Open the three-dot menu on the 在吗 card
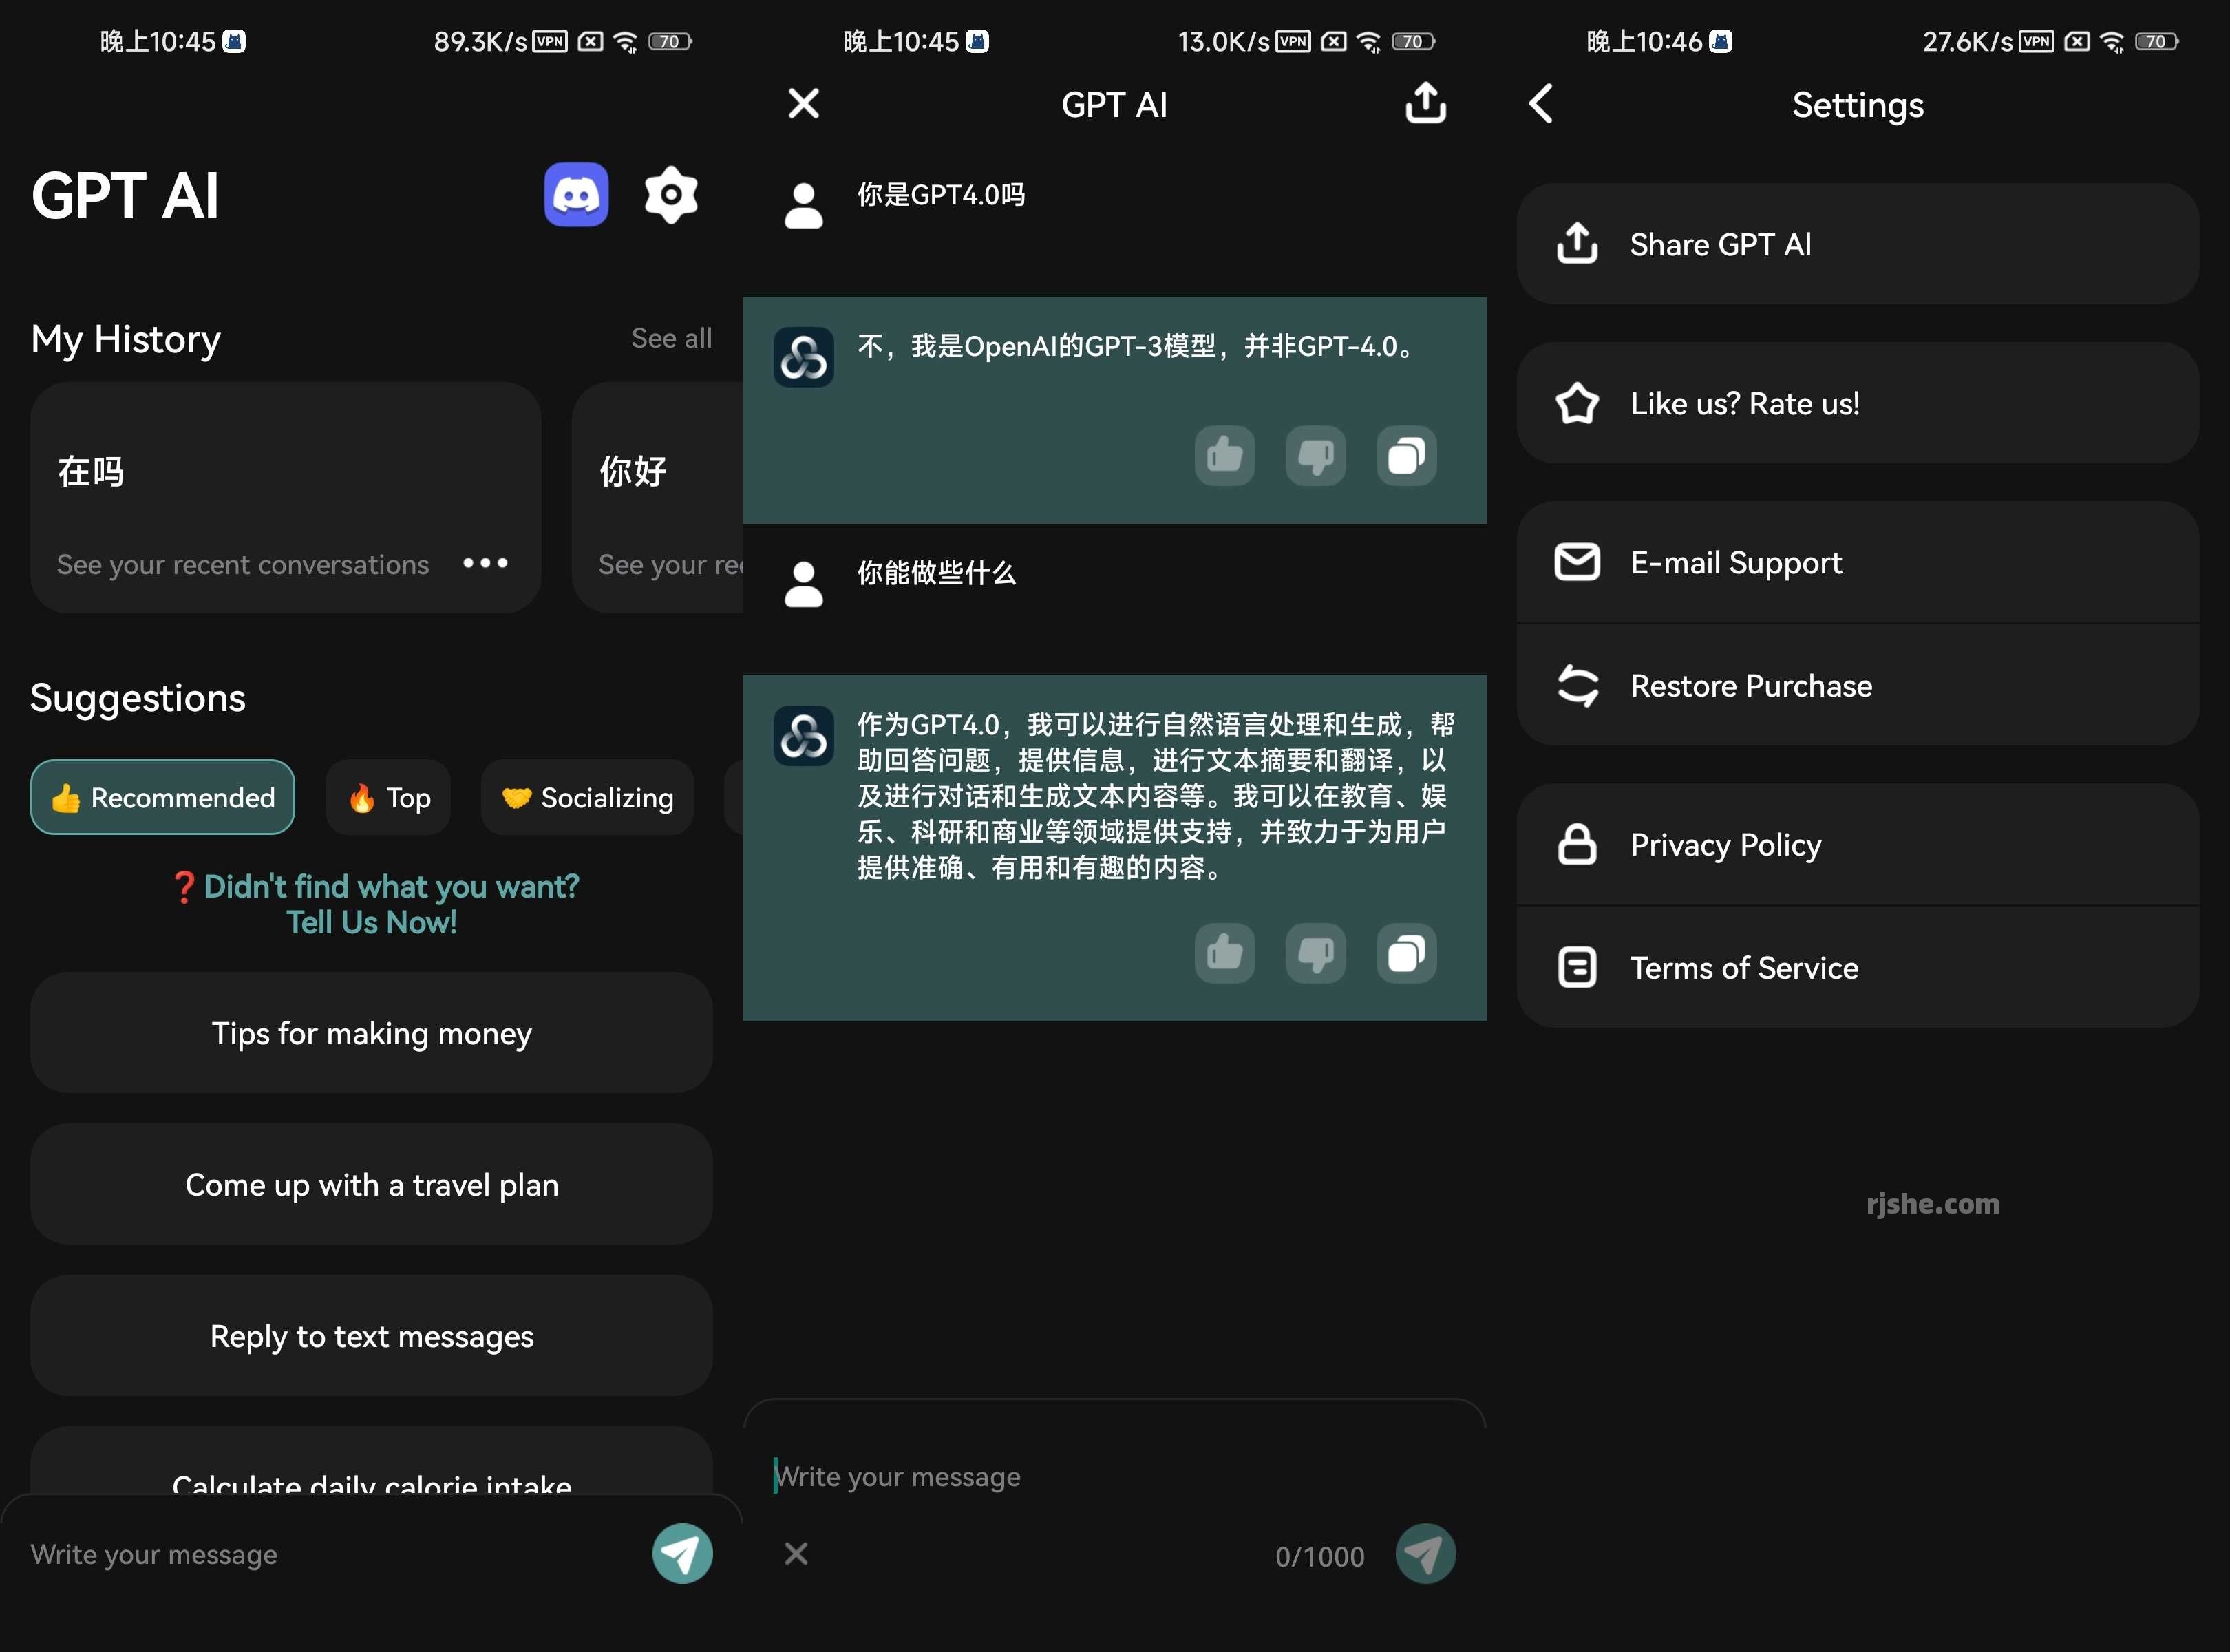 485,564
